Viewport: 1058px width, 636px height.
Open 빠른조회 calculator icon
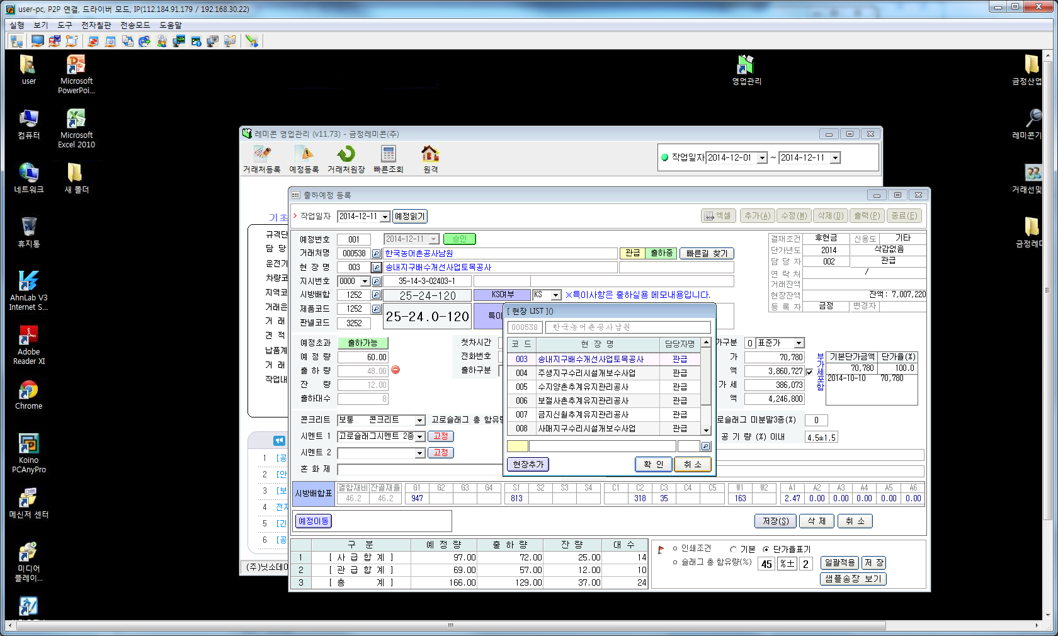(x=388, y=160)
